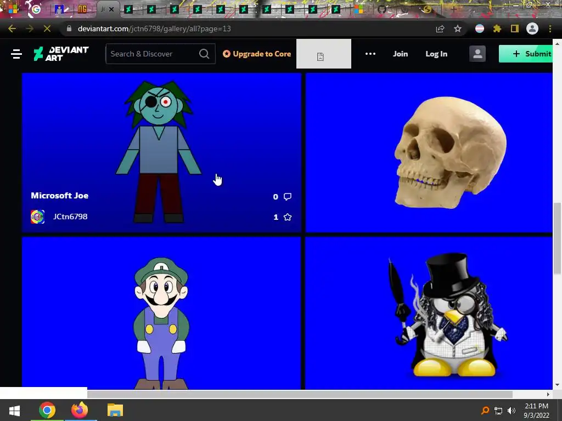Click the DeviantArt user avatar icon
The image size is (562, 421).
coord(477,54)
